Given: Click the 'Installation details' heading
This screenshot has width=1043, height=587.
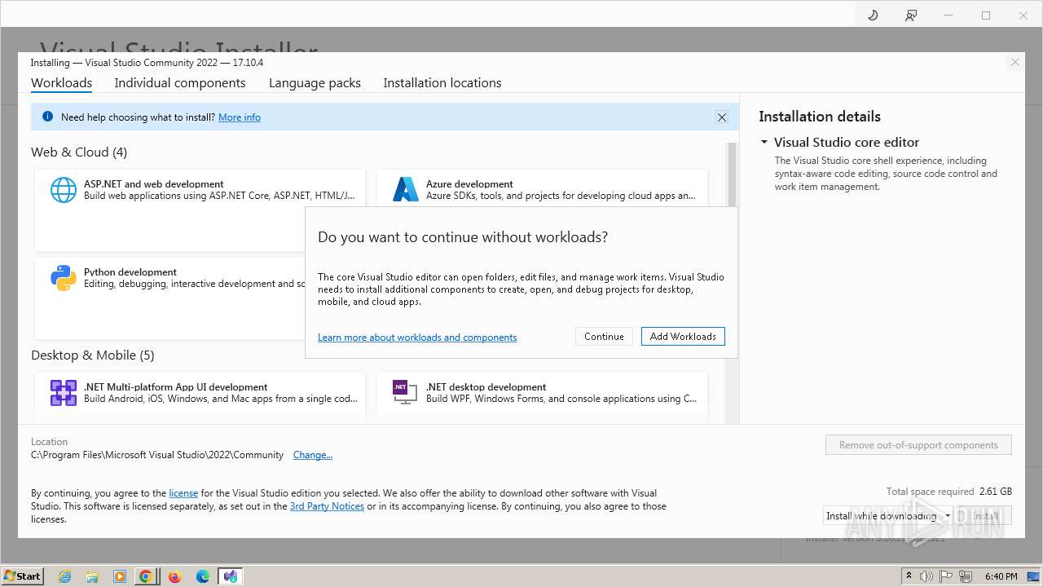Looking at the screenshot, I should pyautogui.click(x=820, y=117).
